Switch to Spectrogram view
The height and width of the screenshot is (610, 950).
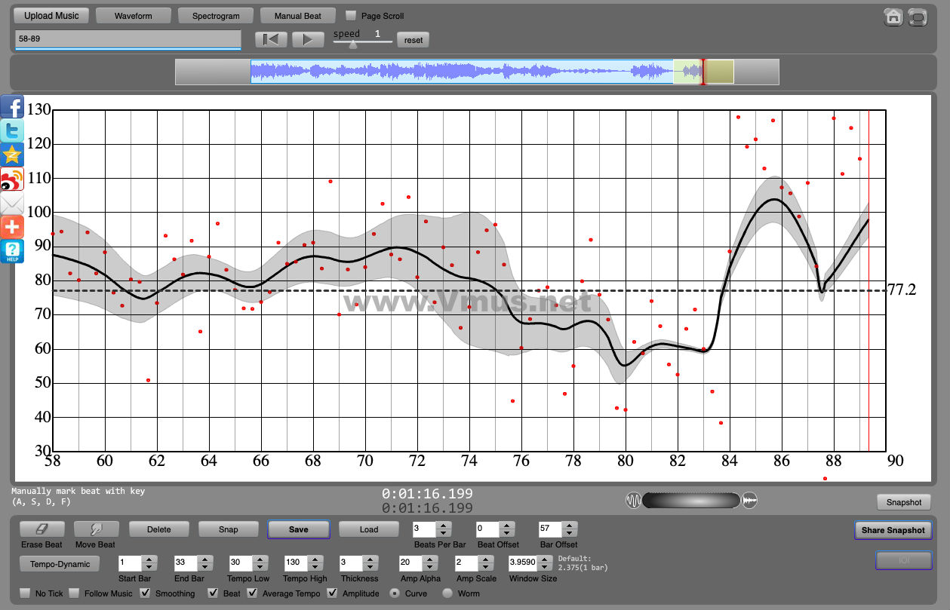point(216,16)
